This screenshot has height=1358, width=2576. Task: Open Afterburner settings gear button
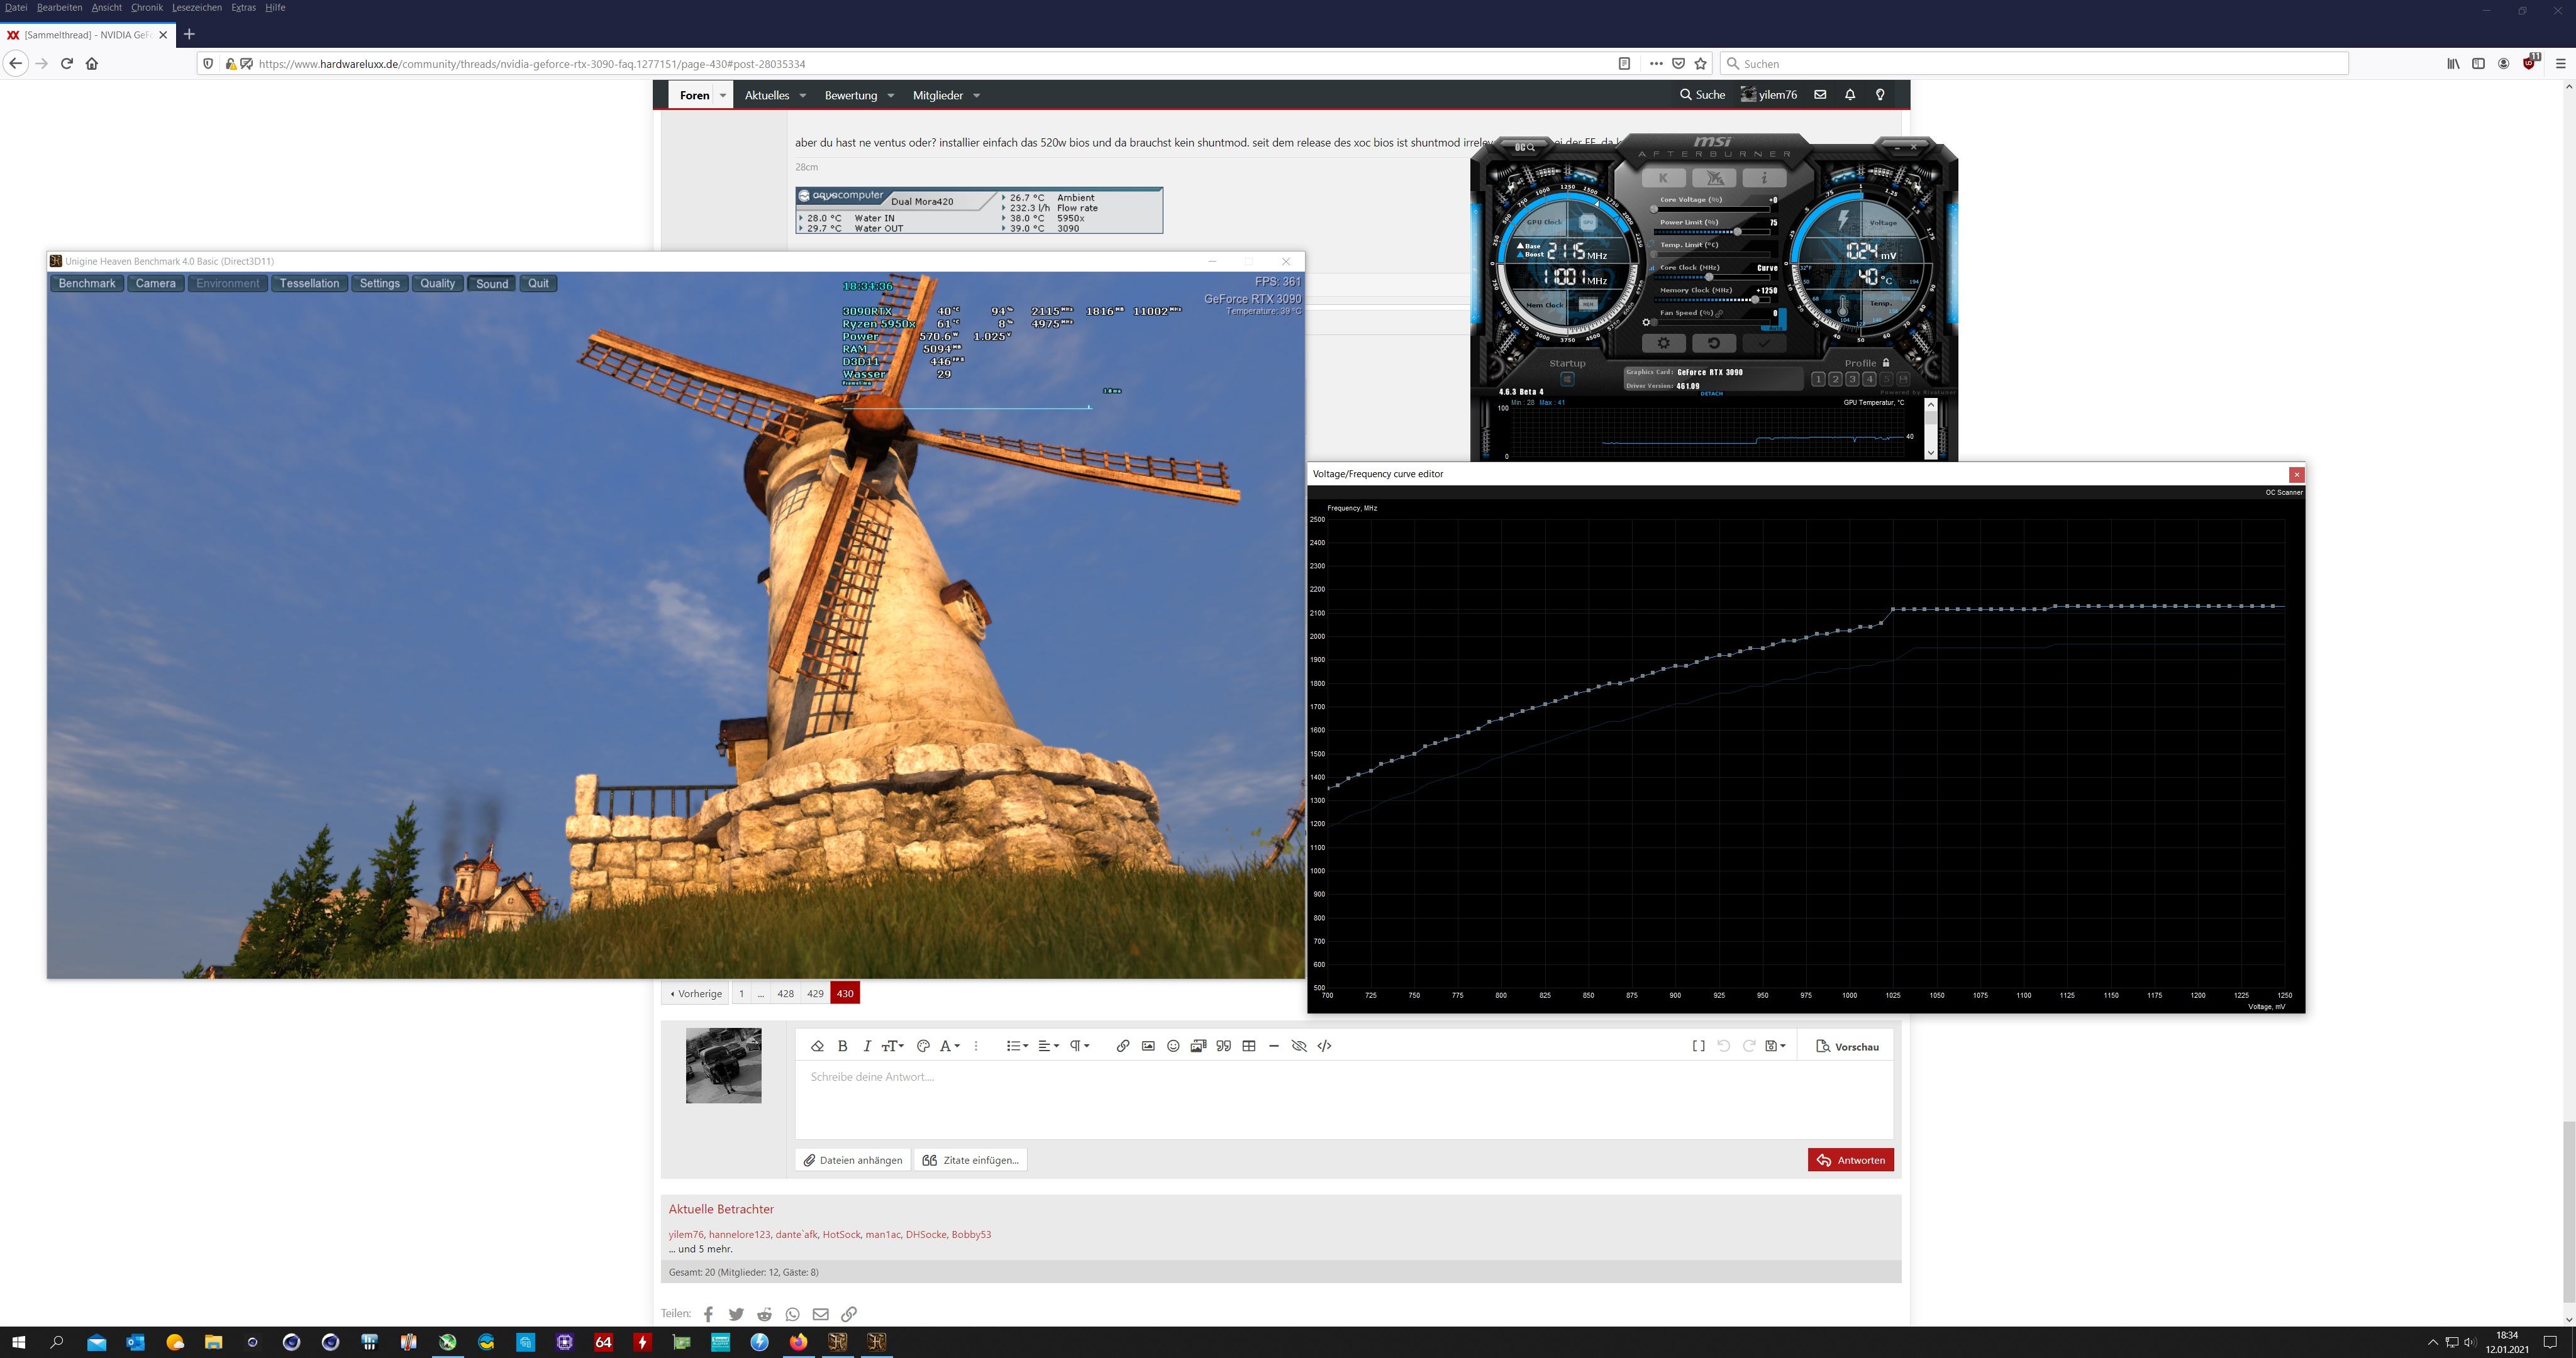click(x=1664, y=343)
